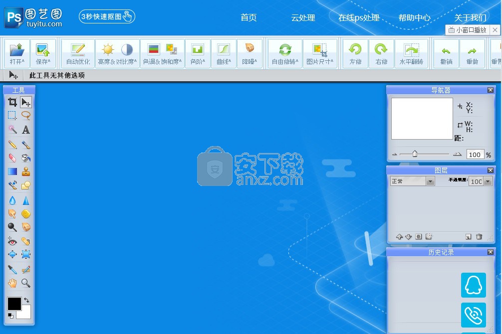The image size is (502, 334).
Task: Swap foreground and background colors
Action: pos(26,300)
